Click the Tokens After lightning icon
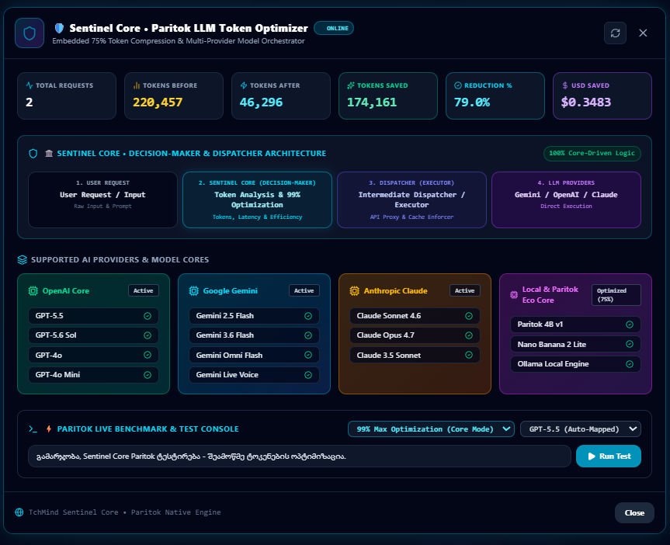Image resolution: width=670 pixels, height=545 pixels. [244, 85]
